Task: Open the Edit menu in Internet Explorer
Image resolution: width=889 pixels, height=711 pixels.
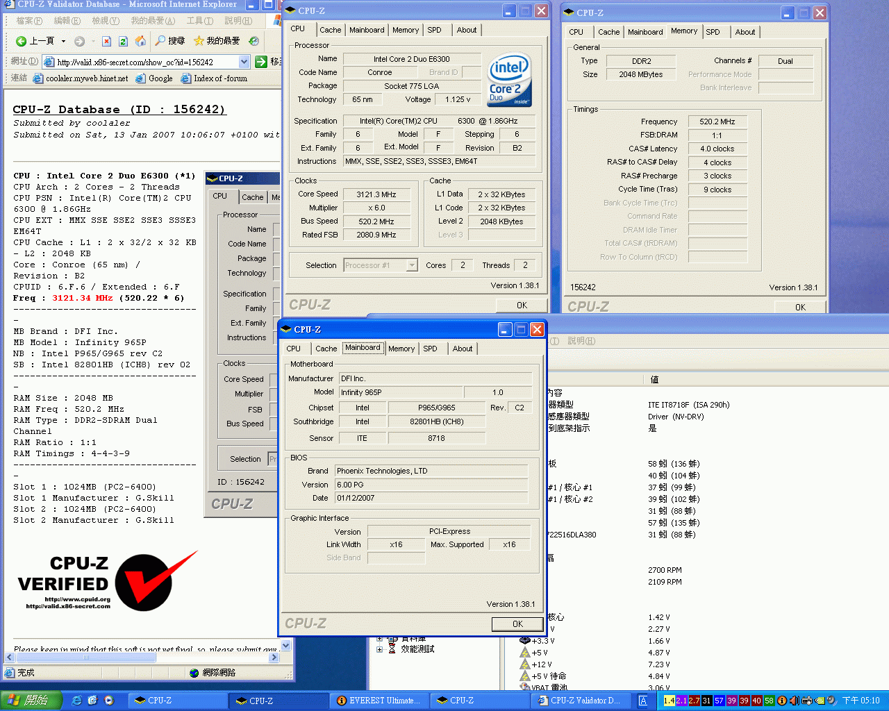Action: point(67,21)
